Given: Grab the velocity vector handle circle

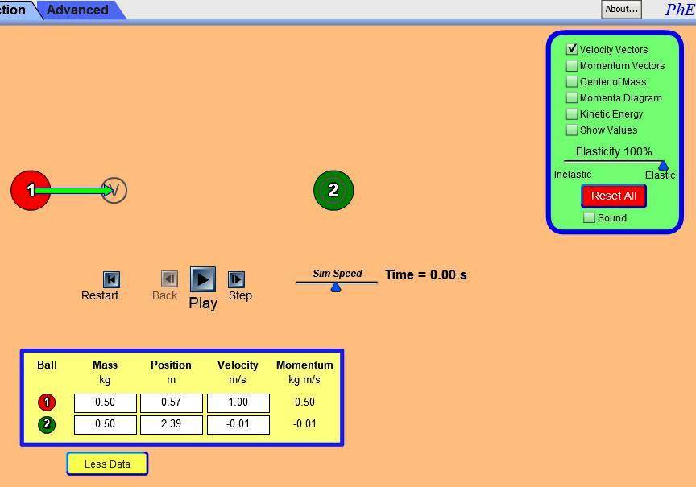Looking at the screenshot, I should [x=114, y=191].
